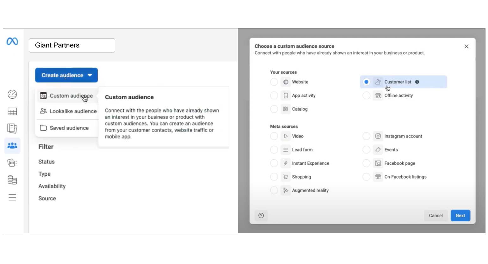
Task: Select the Website radio button
Action: tap(274, 82)
